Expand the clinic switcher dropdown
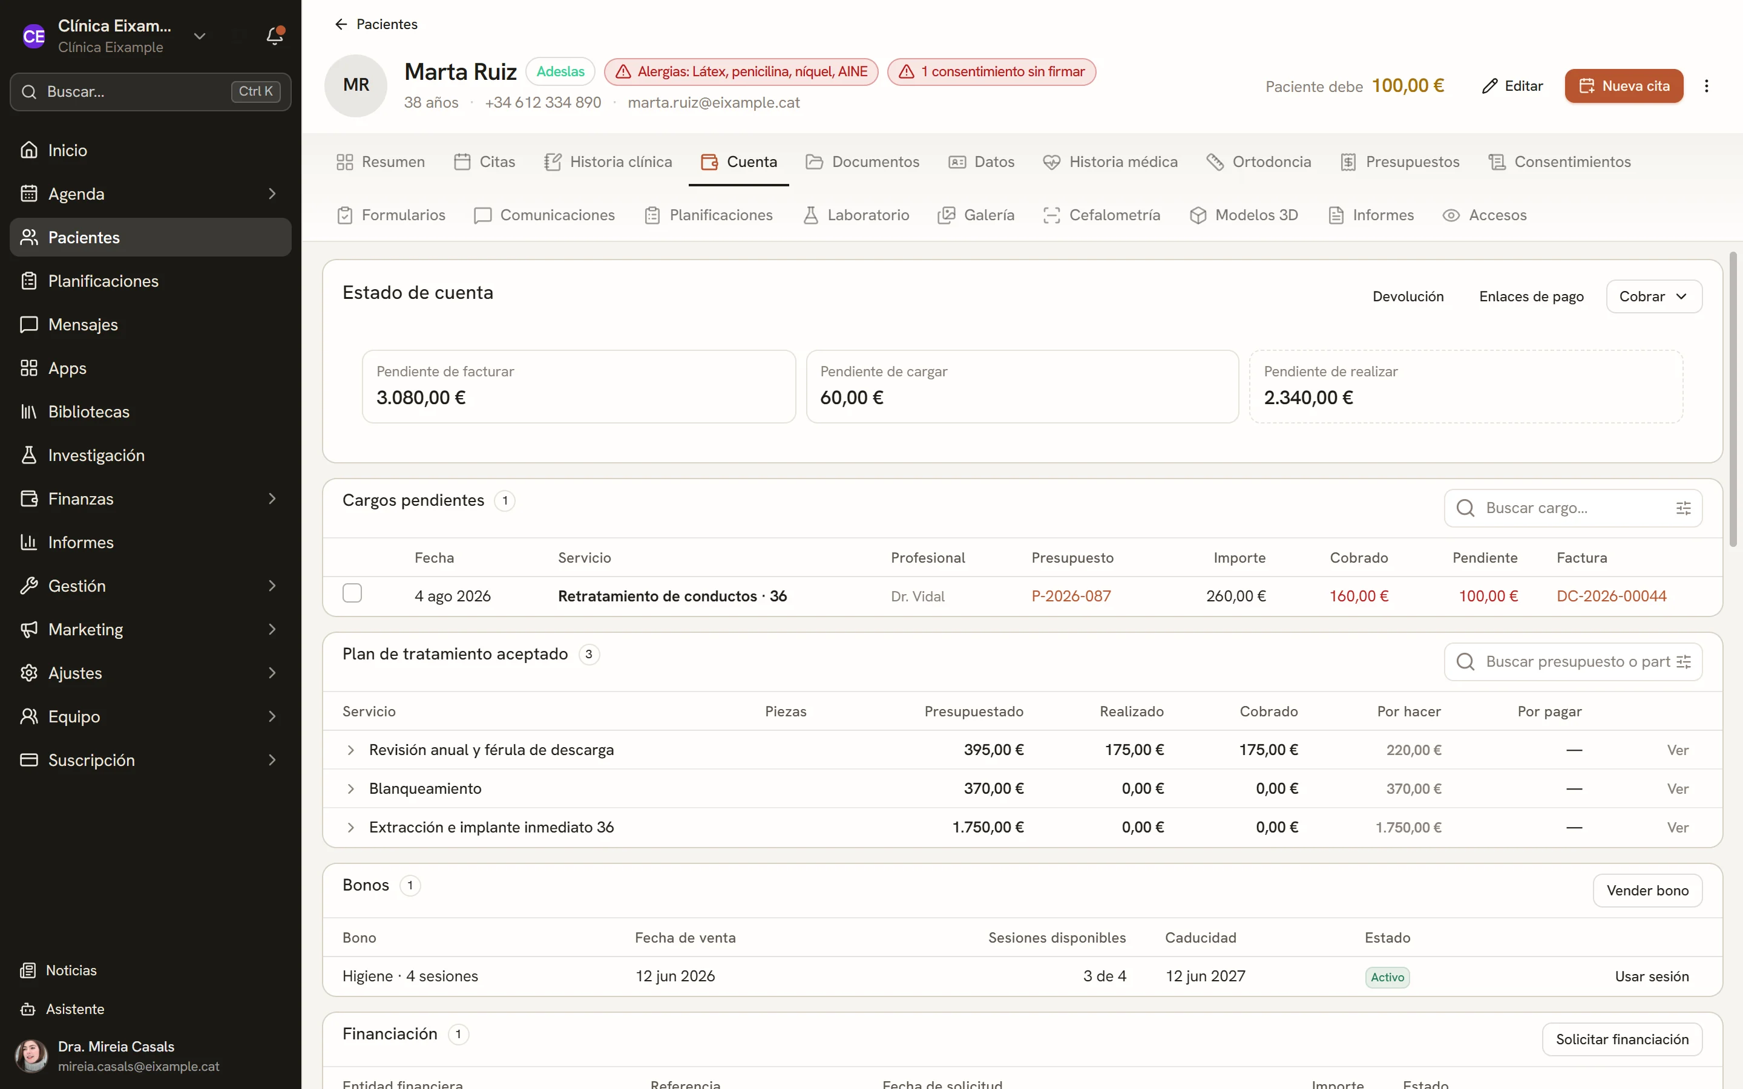This screenshot has width=1743, height=1089. (200, 36)
